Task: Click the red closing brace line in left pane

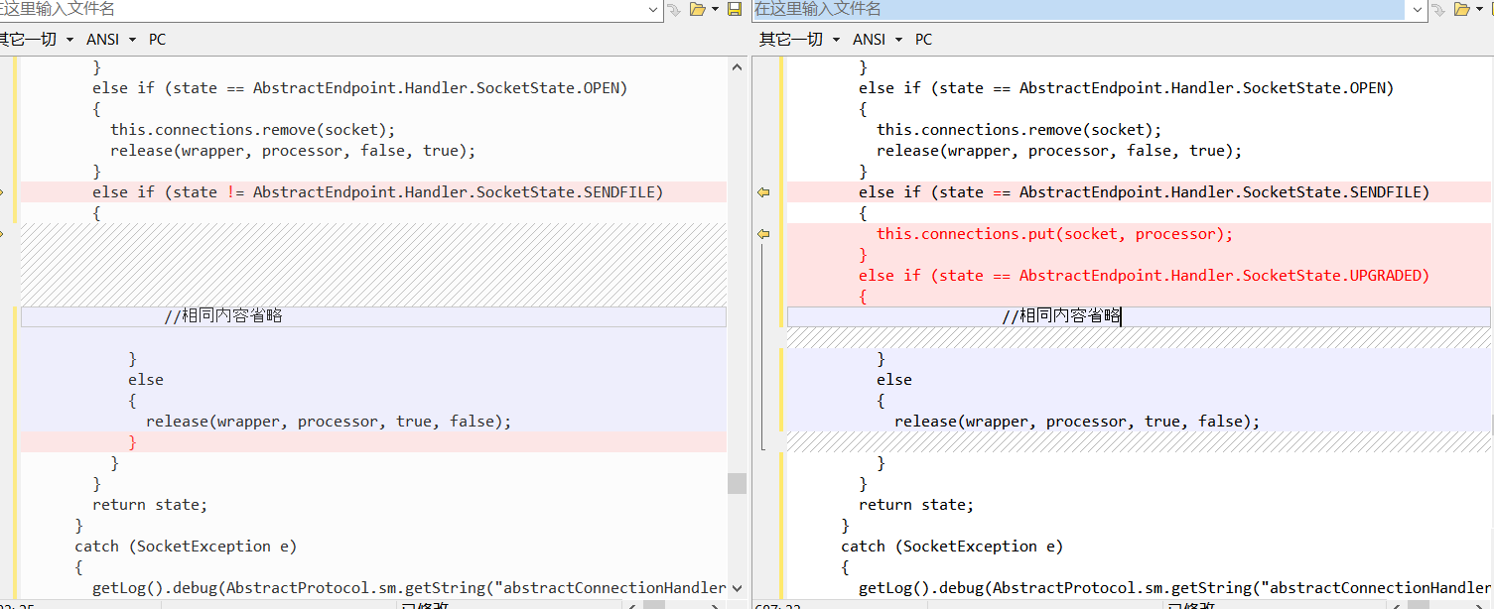Action: coord(373,442)
